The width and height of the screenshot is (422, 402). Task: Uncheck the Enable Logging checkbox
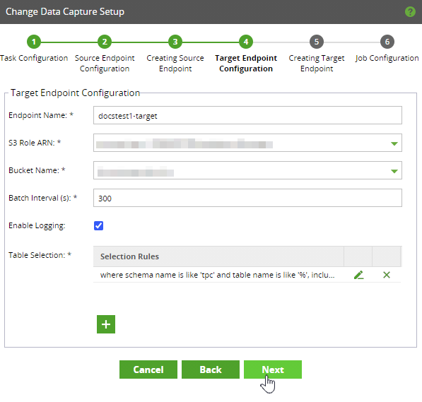point(98,225)
